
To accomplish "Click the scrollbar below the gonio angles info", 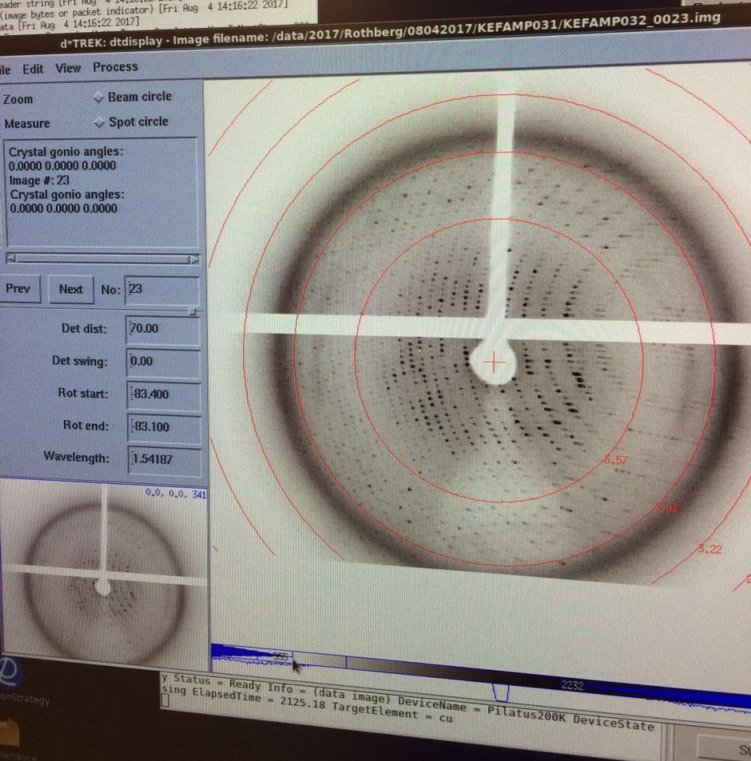I will (102, 259).
